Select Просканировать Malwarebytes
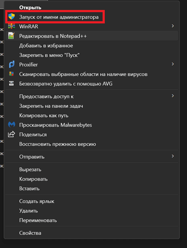Screen dimensions: 187x248 [x=92, y=125]
